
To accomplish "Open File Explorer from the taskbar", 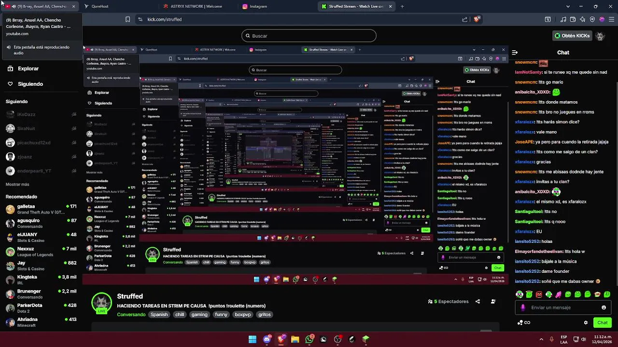I will click(295, 339).
